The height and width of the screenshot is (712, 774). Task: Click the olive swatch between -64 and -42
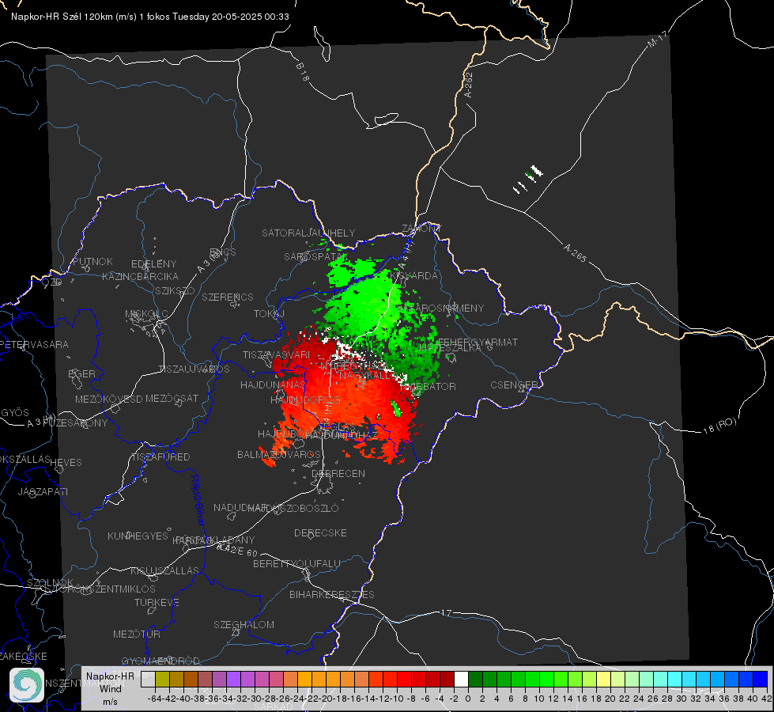[x=162, y=679]
